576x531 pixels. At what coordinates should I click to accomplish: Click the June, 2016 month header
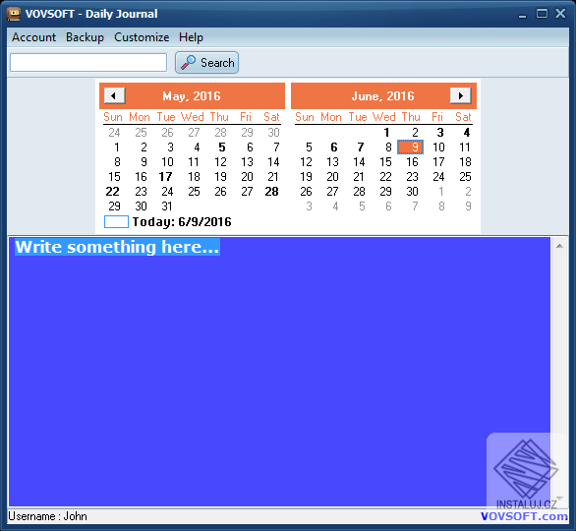(x=382, y=96)
